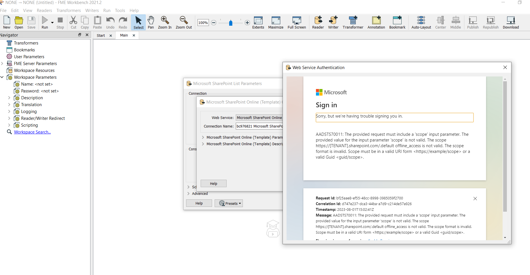Expand the Translation node
The image size is (530, 275).
(x=9, y=105)
